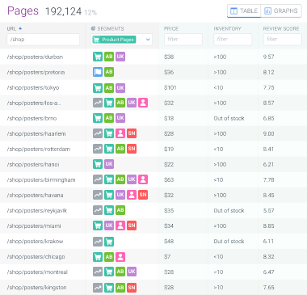Switch to the GRAPHS view tab
The height and width of the screenshot is (295, 307).
click(x=281, y=11)
